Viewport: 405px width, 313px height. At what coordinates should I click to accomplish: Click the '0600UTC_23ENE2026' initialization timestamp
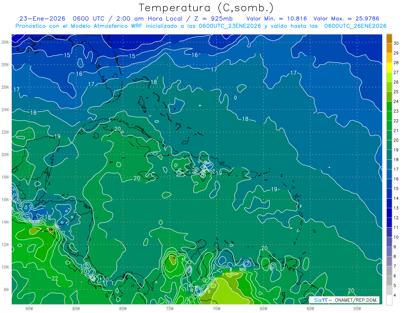pyautogui.click(x=230, y=26)
